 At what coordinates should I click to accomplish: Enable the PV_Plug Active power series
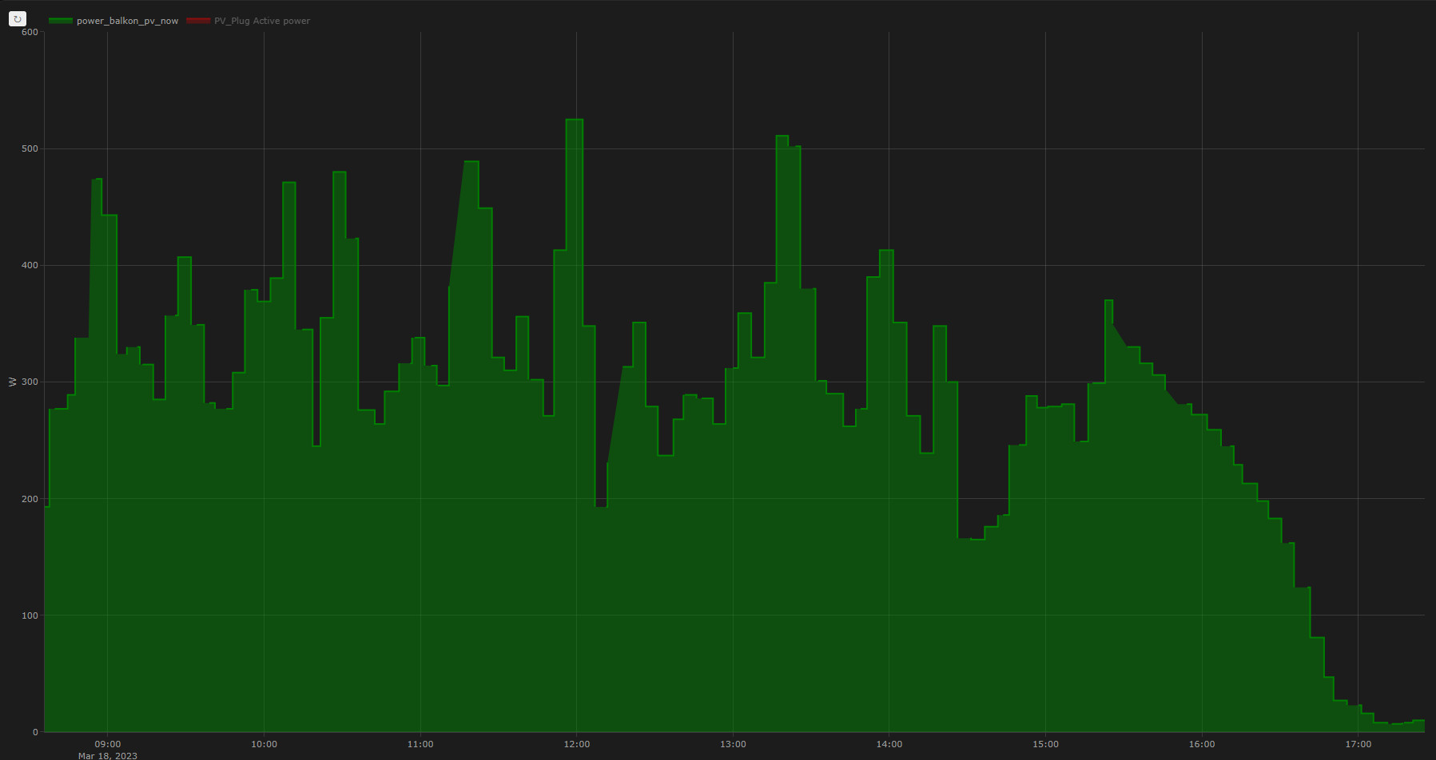pyautogui.click(x=261, y=21)
